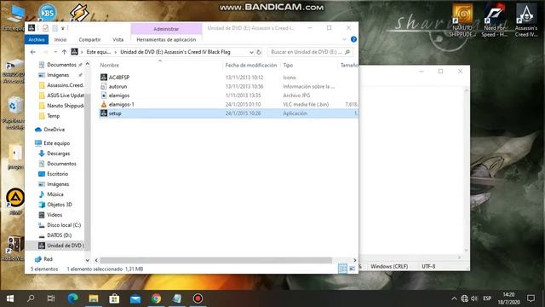
Task: Click the properties quick access toolbar icon
Action: coord(45,28)
